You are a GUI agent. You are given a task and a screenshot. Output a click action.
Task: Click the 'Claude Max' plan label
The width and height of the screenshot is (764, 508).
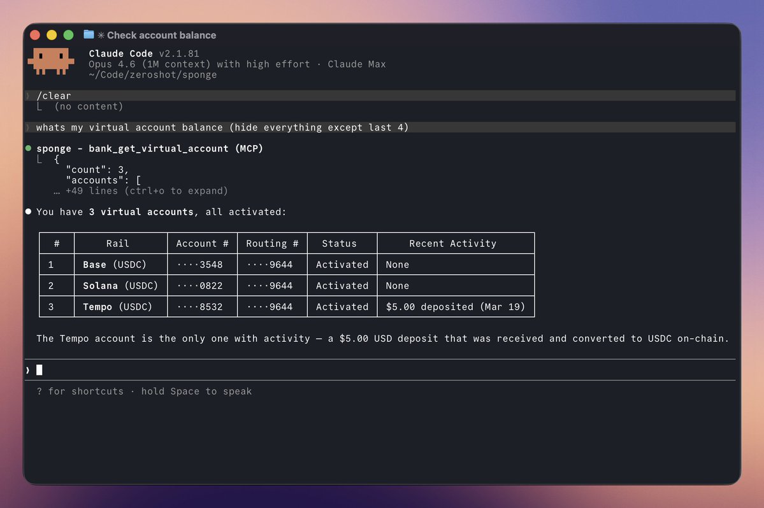(x=357, y=64)
